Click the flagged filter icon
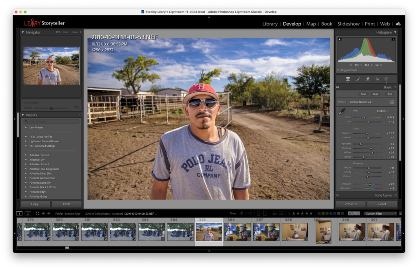 point(242,214)
